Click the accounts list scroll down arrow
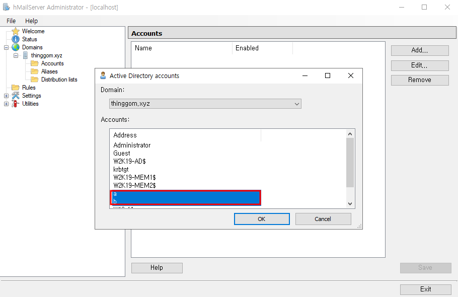The height and width of the screenshot is (297, 458). [x=350, y=204]
